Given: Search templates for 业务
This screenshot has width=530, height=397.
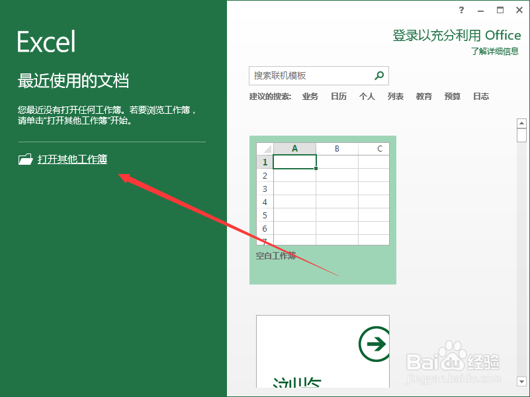Looking at the screenshot, I should click(310, 96).
